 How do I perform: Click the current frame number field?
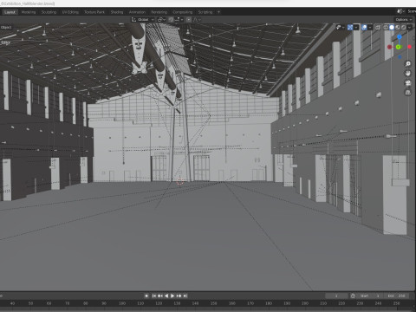tap(336, 296)
